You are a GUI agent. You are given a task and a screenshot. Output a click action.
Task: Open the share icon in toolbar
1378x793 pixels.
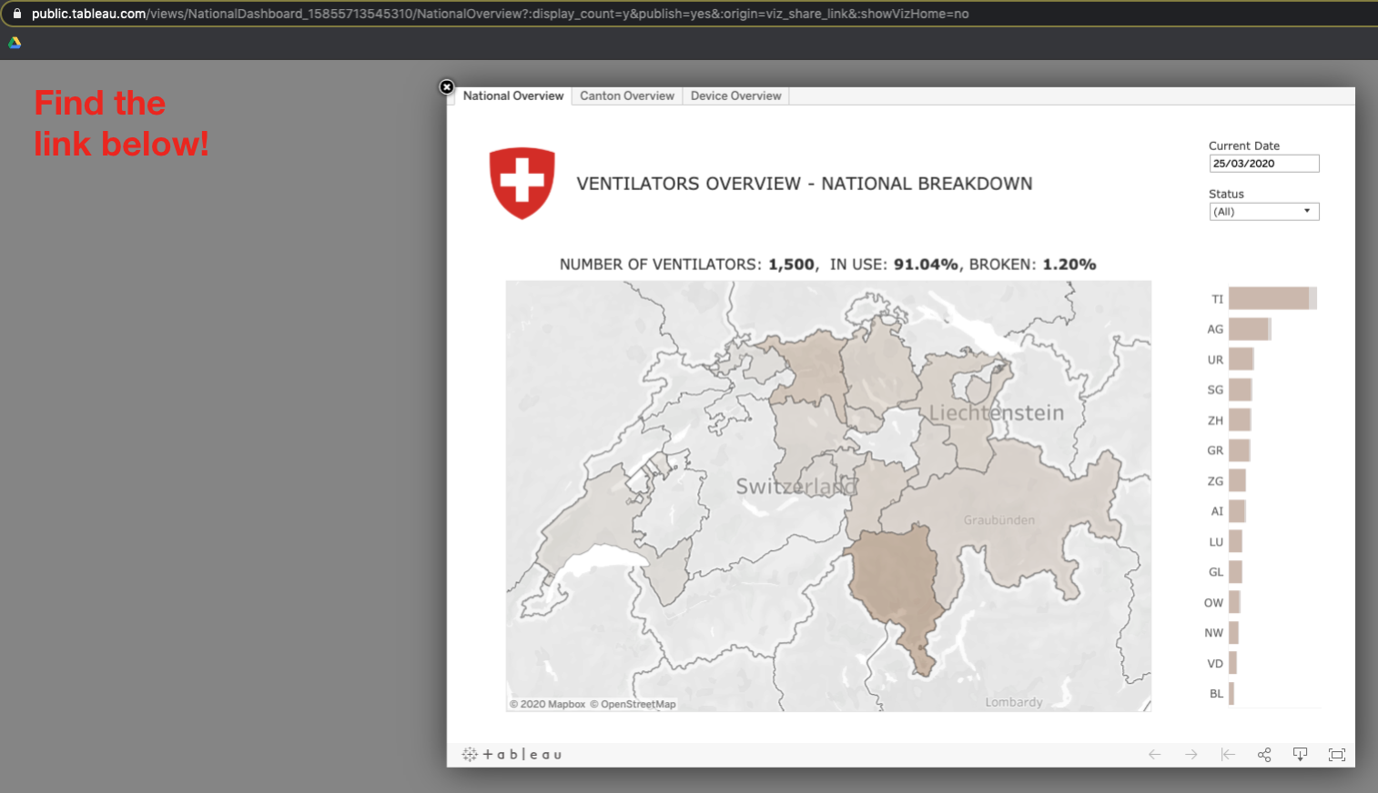point(1264,755)
